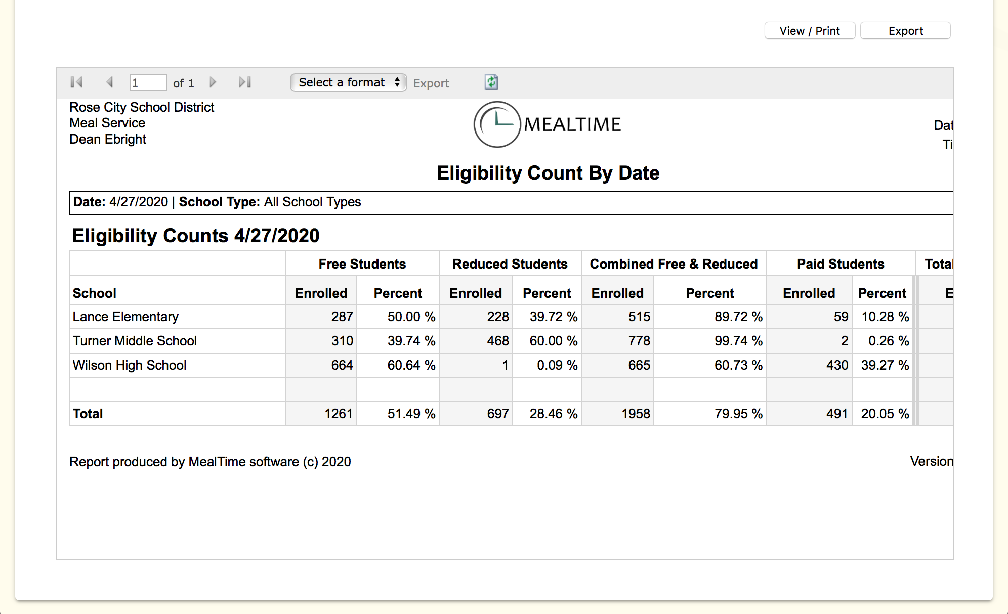Image resolution: width=1008 pixels, height=614 pixels.
Task: Click the Combined Free & Reduced header
Action: 674,264
